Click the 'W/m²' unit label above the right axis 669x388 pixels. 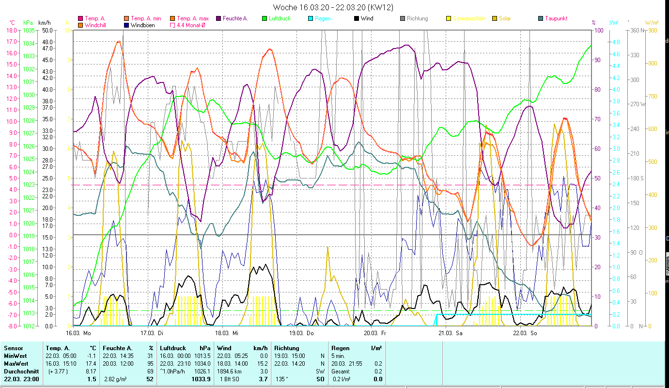(x=652, y=23)
